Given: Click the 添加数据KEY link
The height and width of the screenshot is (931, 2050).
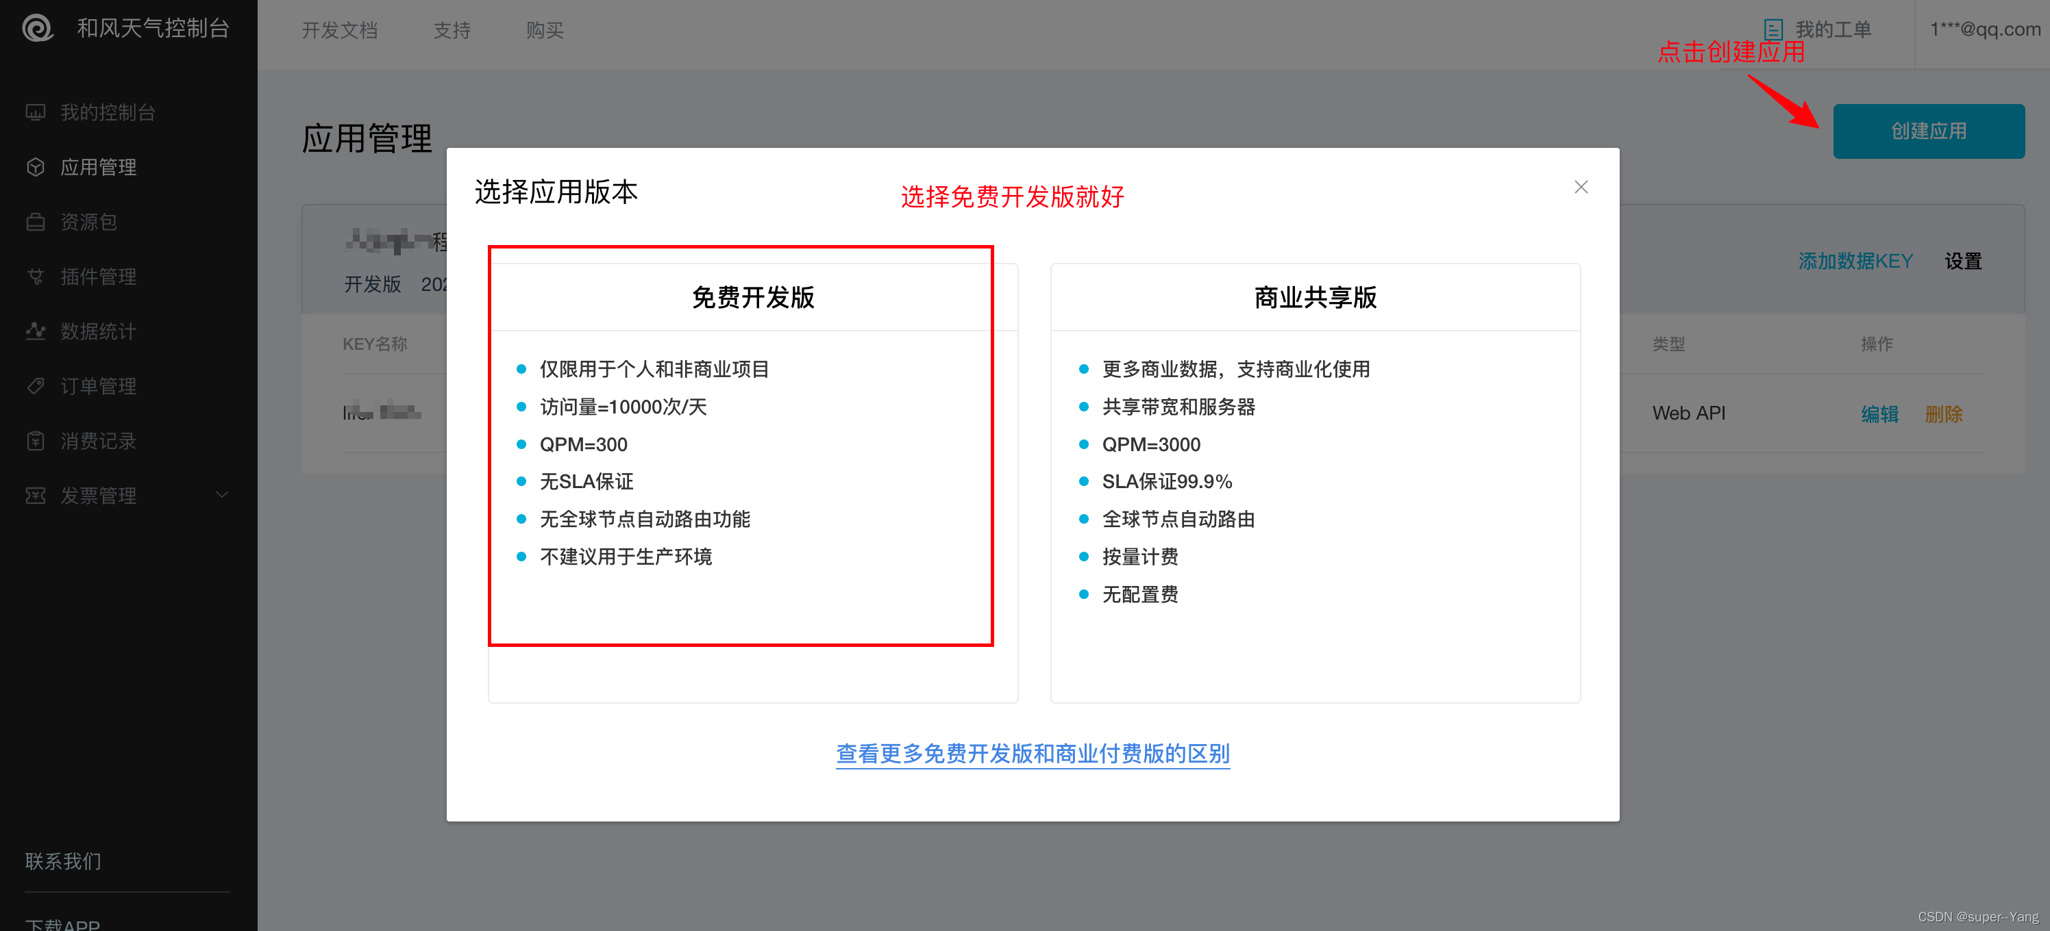Looking at the screenshot, I should pos(1855,261).
